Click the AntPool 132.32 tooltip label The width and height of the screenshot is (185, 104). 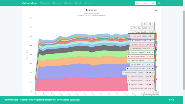click(x=143, y=32)
